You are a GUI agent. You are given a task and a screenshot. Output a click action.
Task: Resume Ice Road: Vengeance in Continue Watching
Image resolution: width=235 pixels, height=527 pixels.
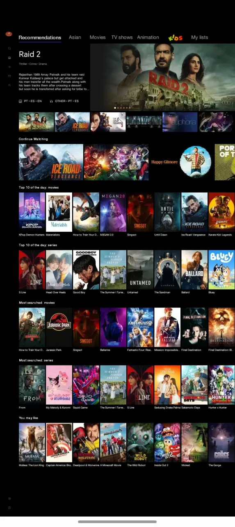[51, 162]
